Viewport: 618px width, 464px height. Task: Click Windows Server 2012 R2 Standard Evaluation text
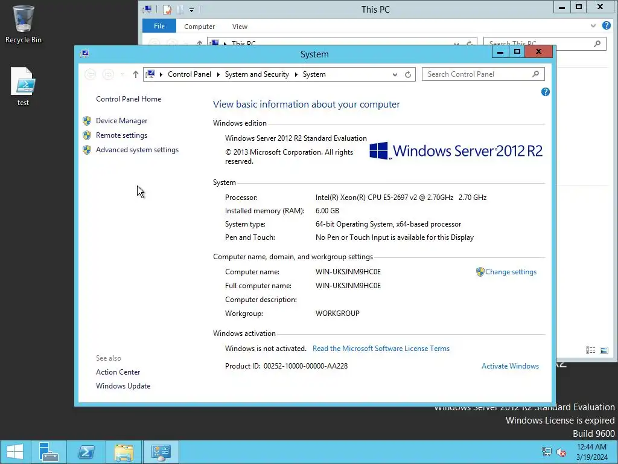pos(296,138)
